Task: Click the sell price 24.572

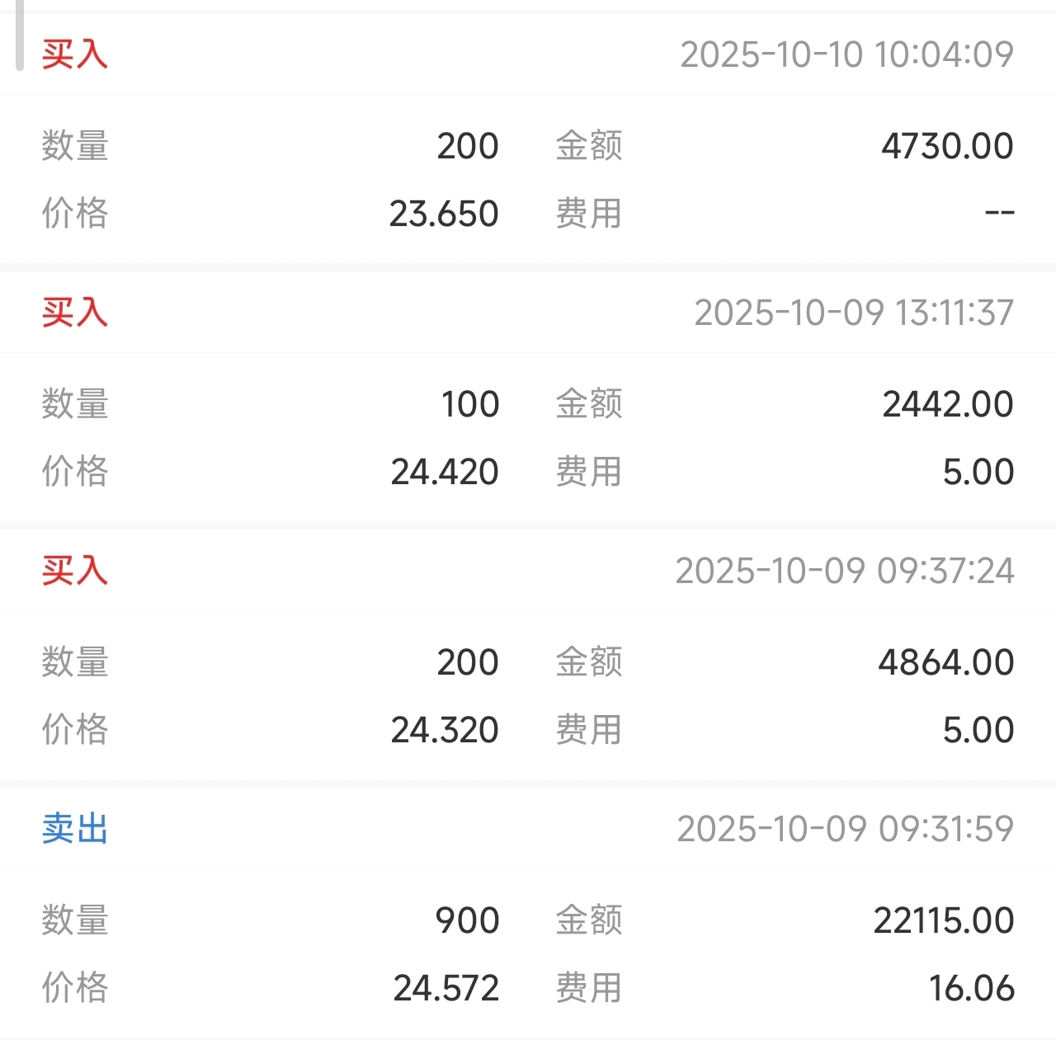Action: click(446, 988)
